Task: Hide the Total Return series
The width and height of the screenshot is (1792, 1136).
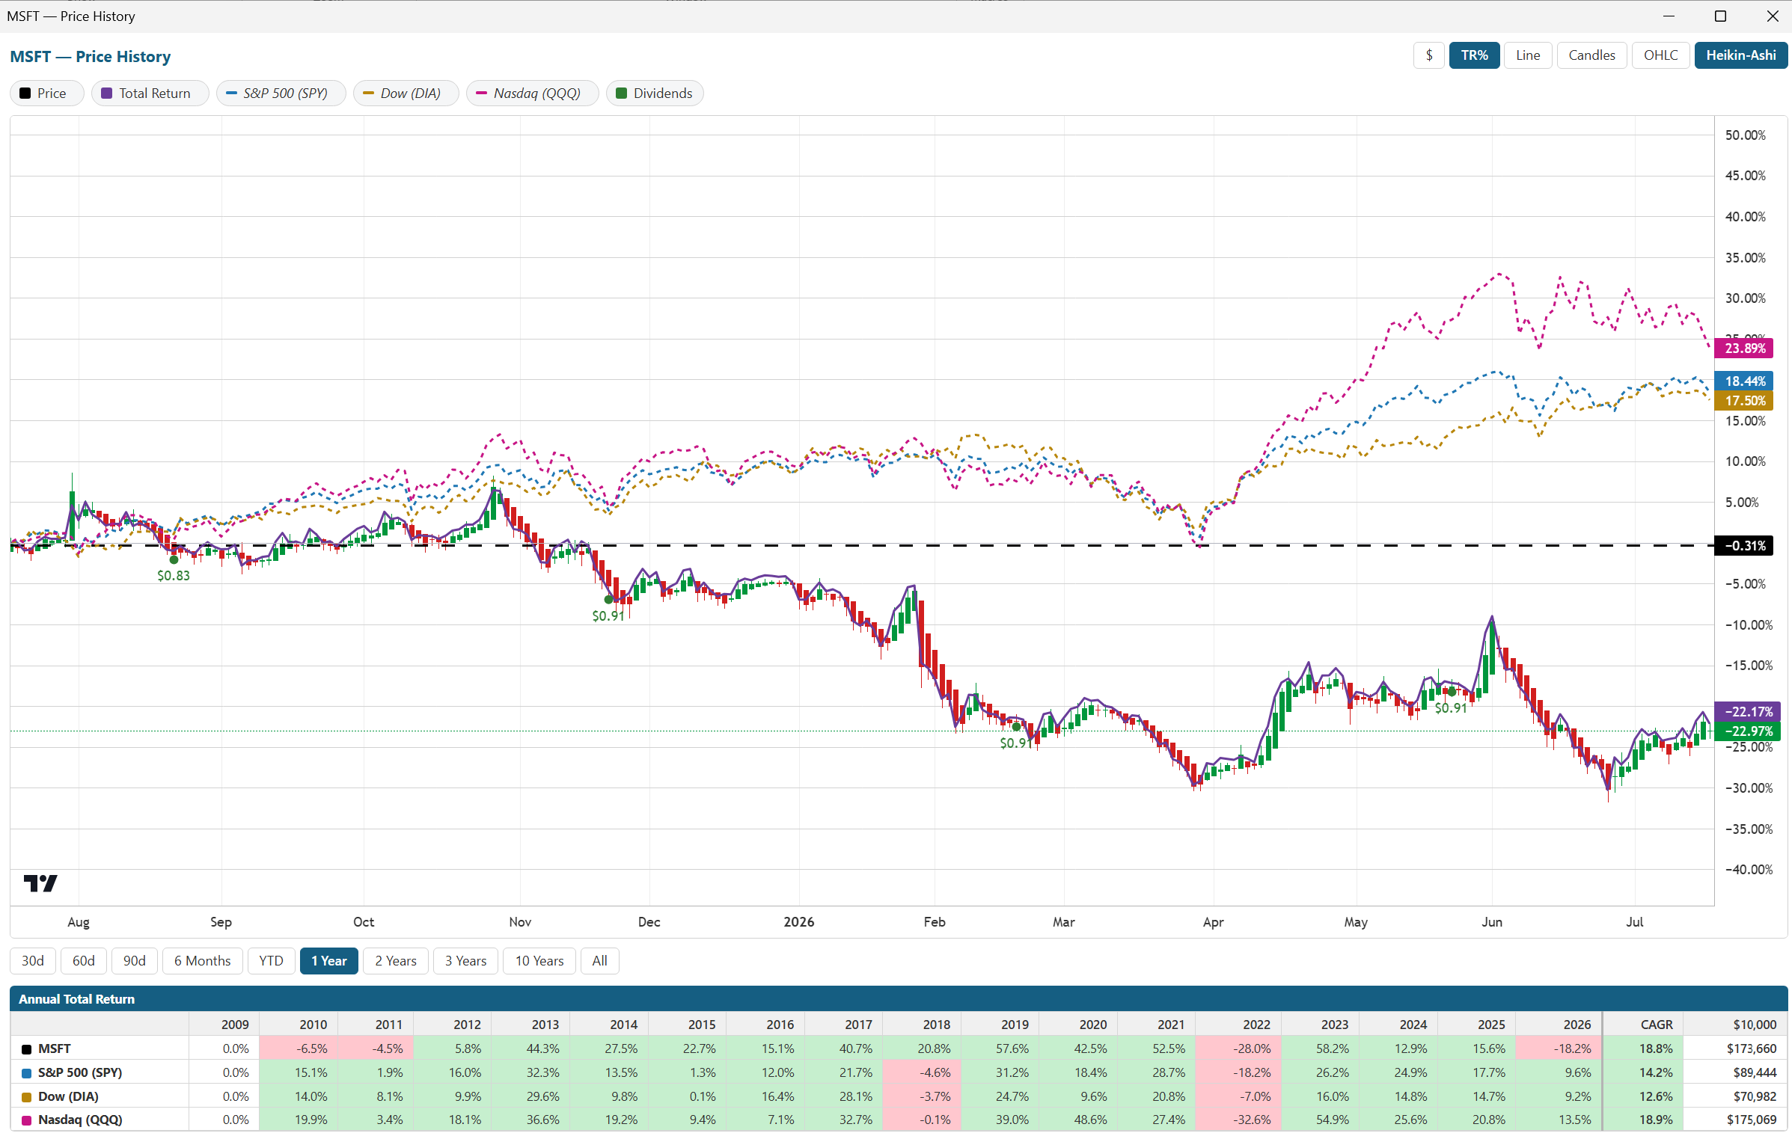Action: coord(150,93)
